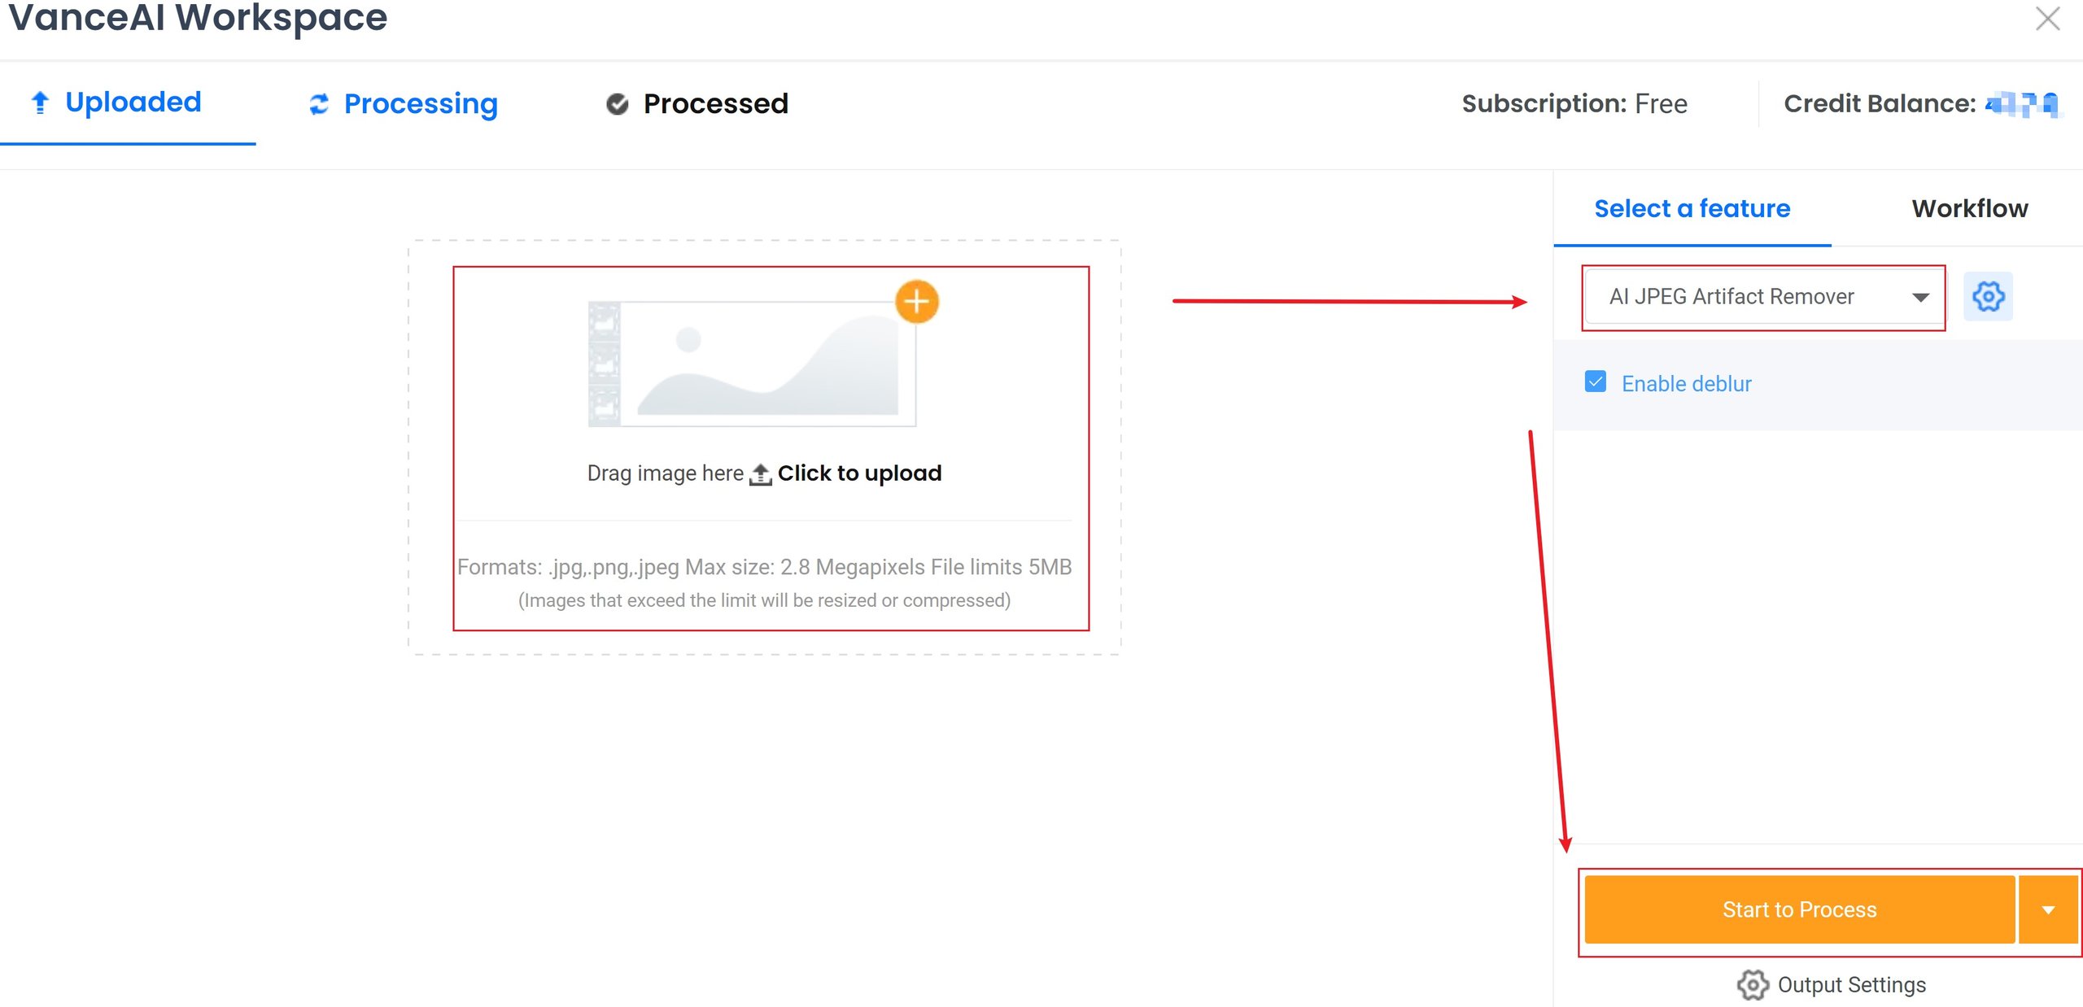Click the orange plus add-image icon
This screenshot has width=2083, height=1007.
[916, 302]
